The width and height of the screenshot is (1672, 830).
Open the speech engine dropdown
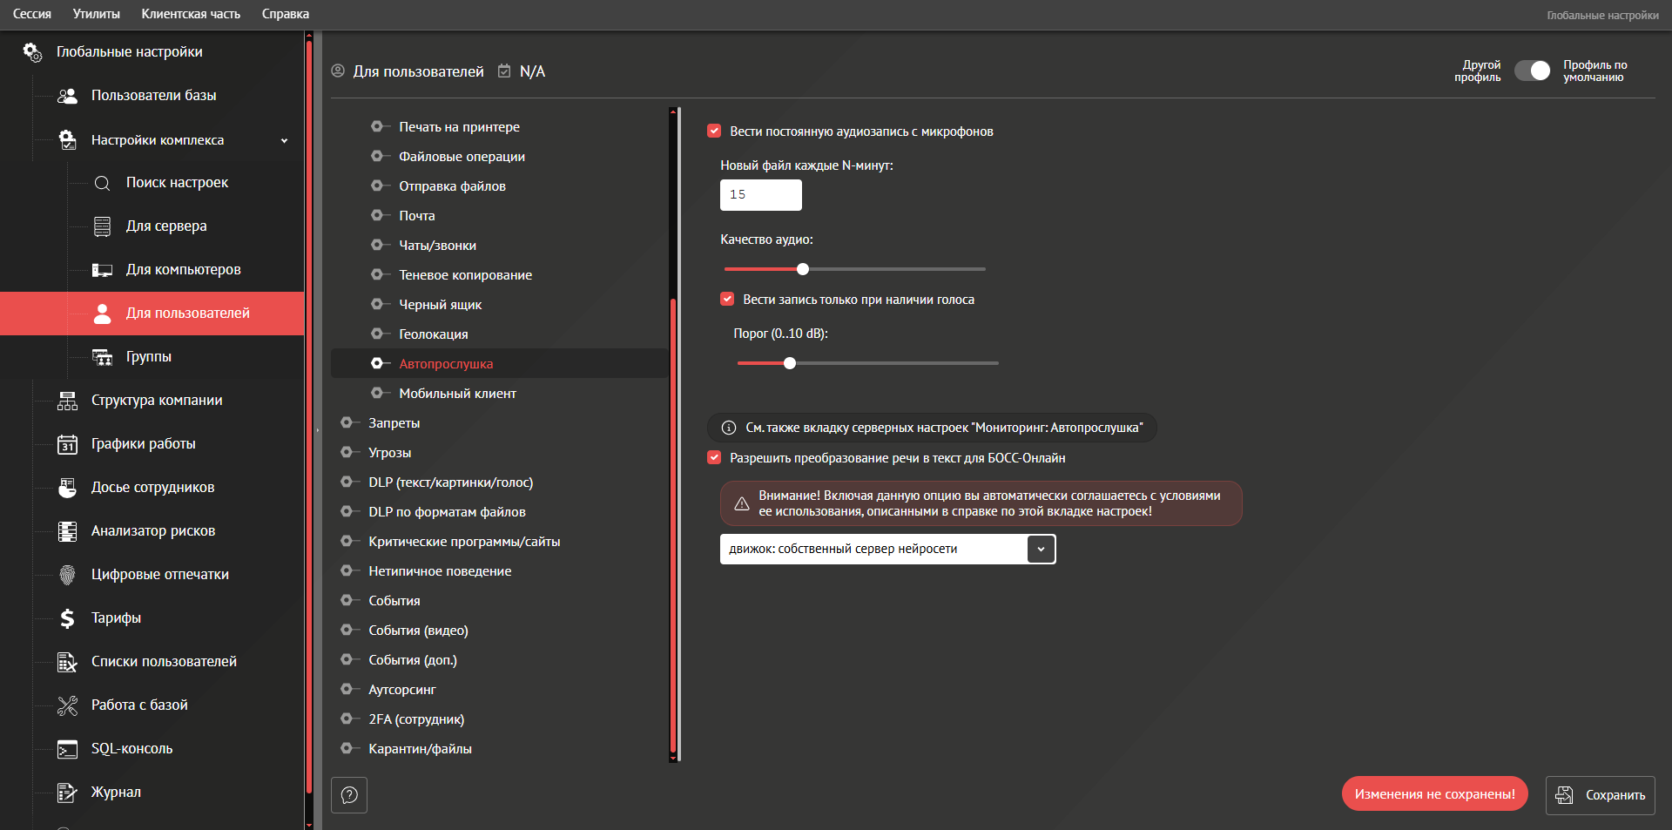[1041, 550]
